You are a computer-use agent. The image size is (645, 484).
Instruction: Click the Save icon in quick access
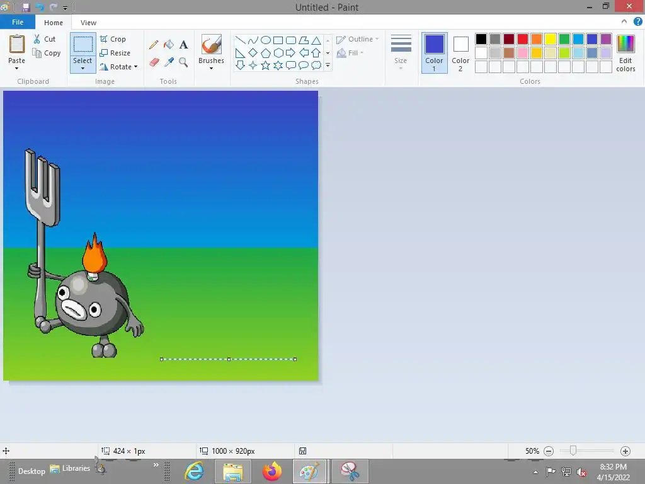tap(26, 8)
